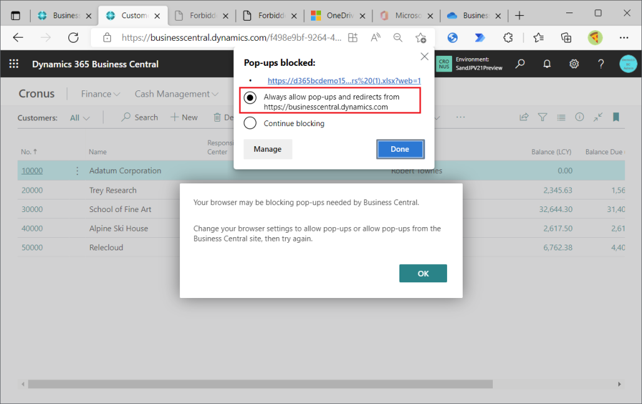Expand the Cash Management menu
642x404 pixels.
176,94
